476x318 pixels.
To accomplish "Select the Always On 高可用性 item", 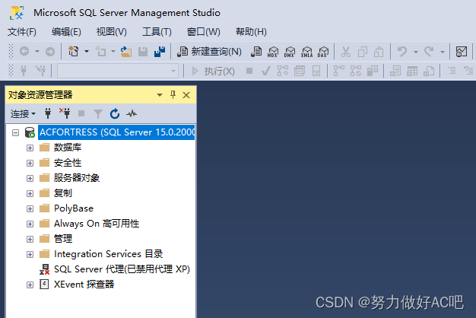I will click(x=97, y=224).
